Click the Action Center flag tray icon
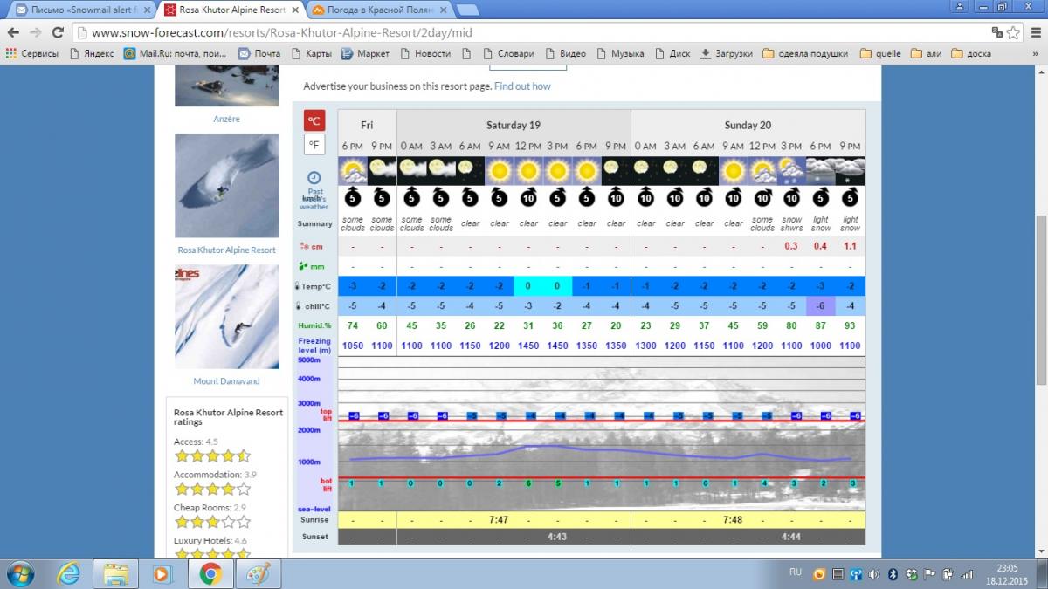The width and height of the screenshot is (1048, 589). pos(929,573)
